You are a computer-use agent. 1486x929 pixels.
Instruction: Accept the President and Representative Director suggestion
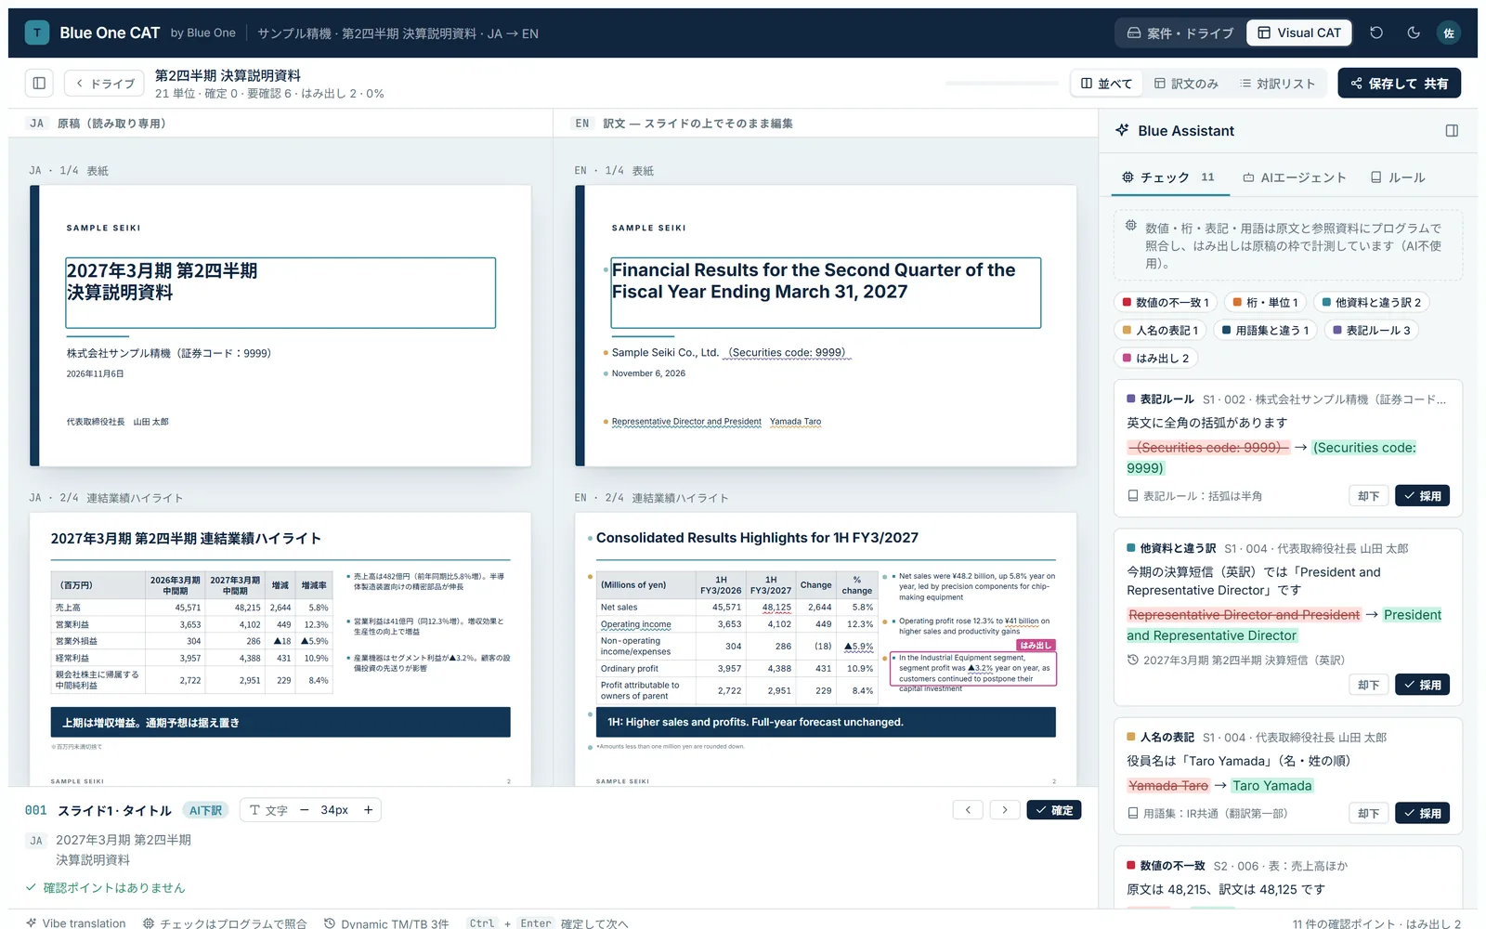point(1422,685)
